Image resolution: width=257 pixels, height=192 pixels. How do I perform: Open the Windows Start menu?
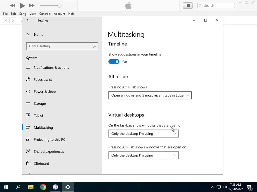pos(6,187)
